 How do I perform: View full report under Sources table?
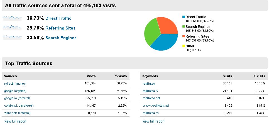tap(15, 121)
